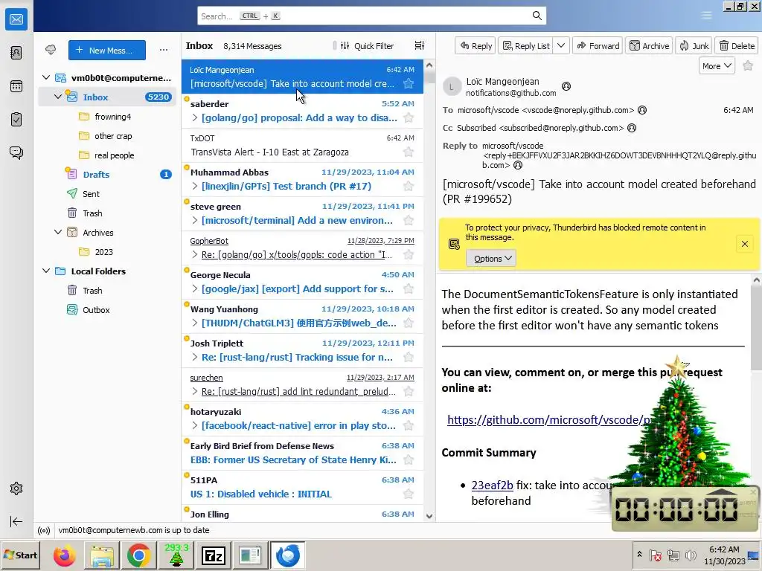Viewport: 762px width, 571px height.
Task: Mark the message as Junk
Action: (x=694, y=45)
